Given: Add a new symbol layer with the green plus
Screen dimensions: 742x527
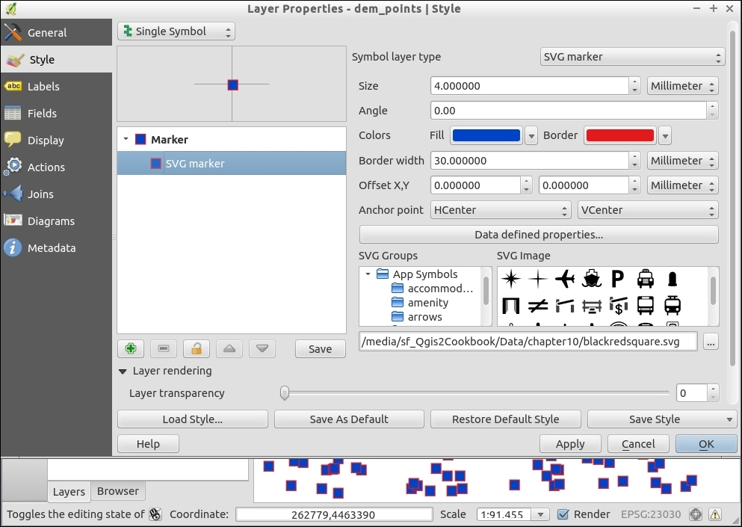Looking at the screenshot, I should pos(131,349).
